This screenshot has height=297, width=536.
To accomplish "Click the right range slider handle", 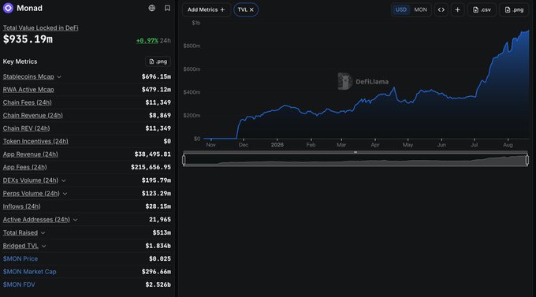I will tap(527, 160).
